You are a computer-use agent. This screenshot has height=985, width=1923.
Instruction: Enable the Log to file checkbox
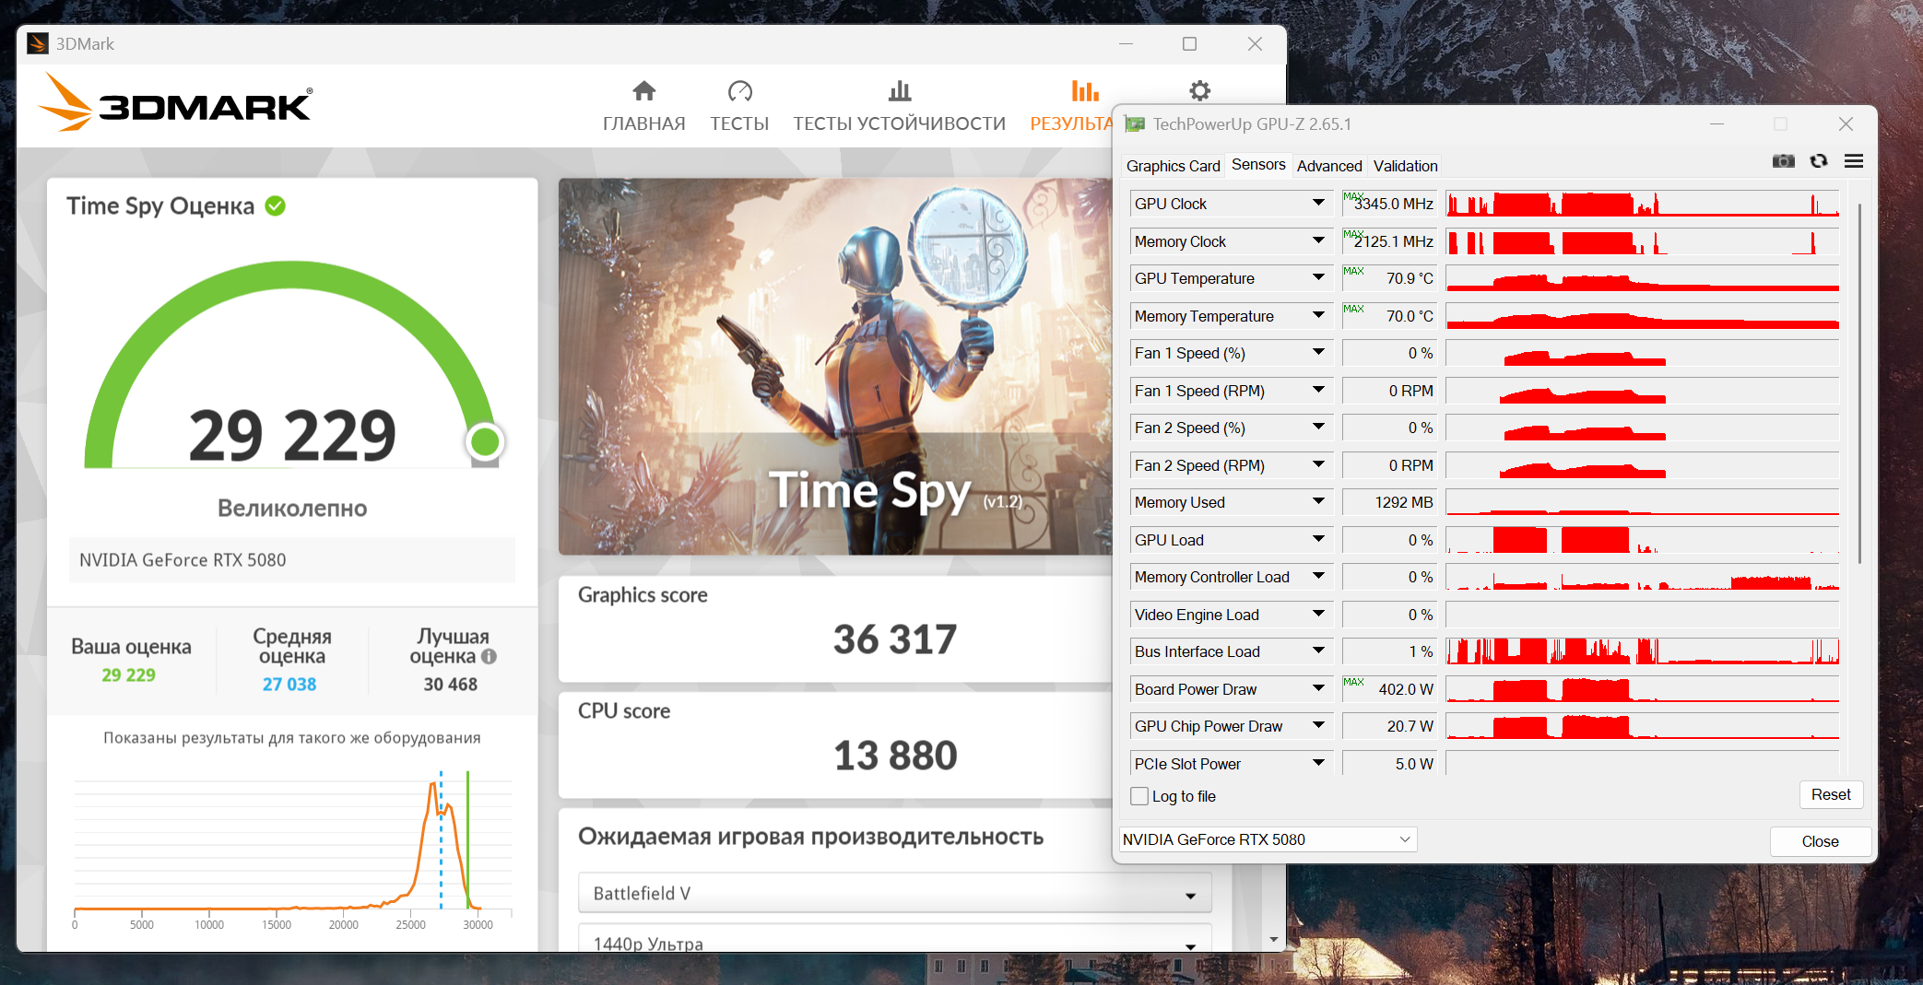(1139, 796)
